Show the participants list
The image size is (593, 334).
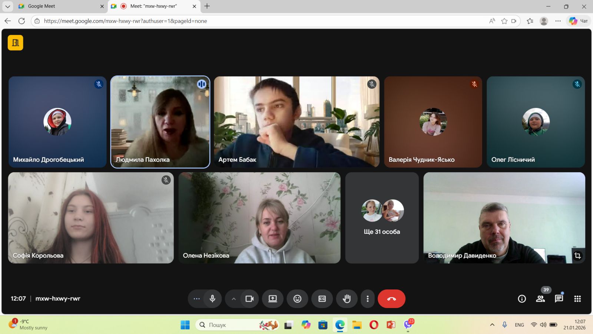(x=540, y=299)
